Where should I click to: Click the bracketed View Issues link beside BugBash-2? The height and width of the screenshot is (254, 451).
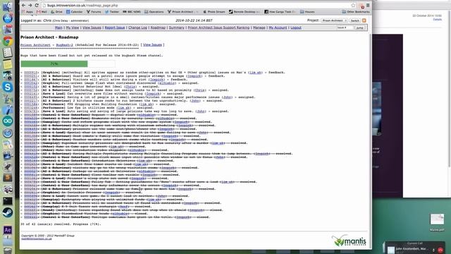pos(152,45)
